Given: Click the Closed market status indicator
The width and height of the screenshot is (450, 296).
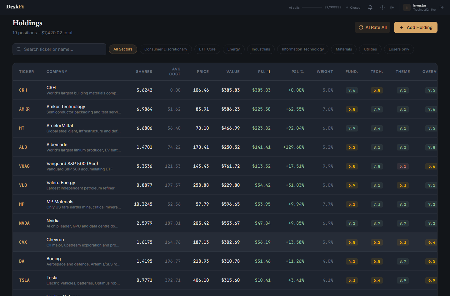Looking at the screenshot, I should 353,7.
